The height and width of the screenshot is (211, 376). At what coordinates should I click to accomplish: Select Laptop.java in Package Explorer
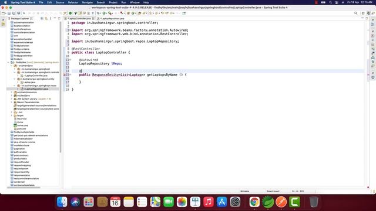[x=29, y=82]
